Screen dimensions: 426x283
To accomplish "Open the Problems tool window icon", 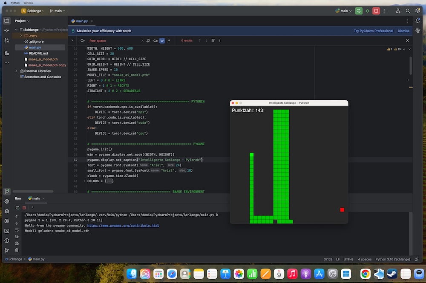I will pos(7,241).
